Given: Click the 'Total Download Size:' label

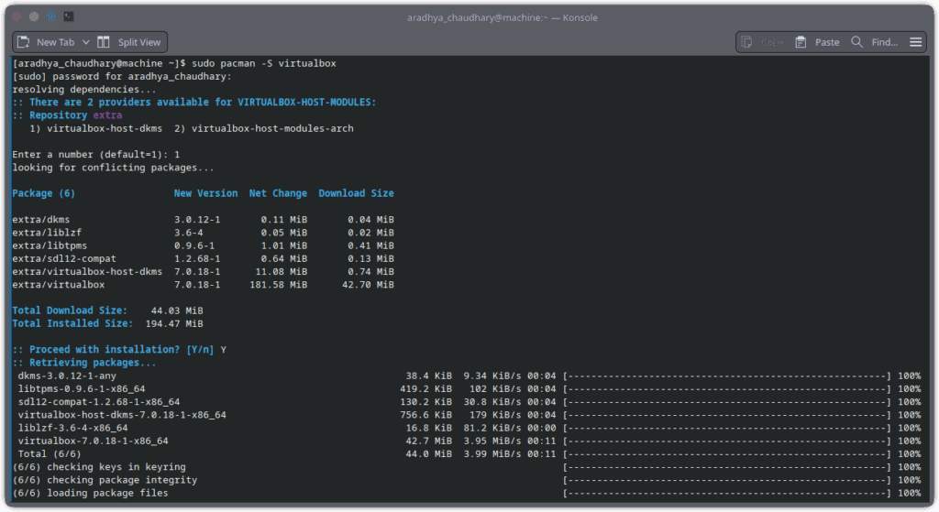Looking at the screenshot, I should click(x=70, y=310).
